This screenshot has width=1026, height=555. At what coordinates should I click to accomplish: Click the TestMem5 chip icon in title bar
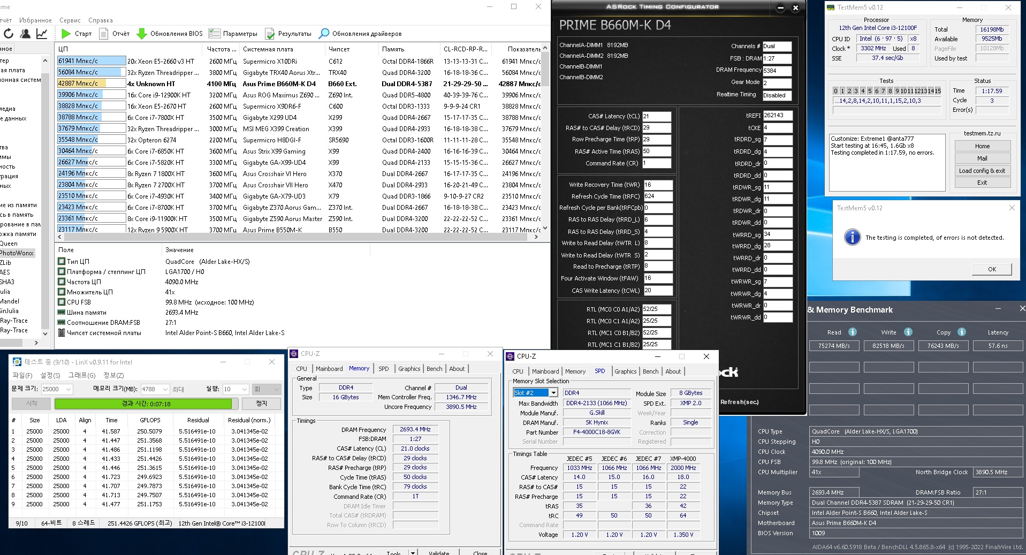tap(831, 7)
